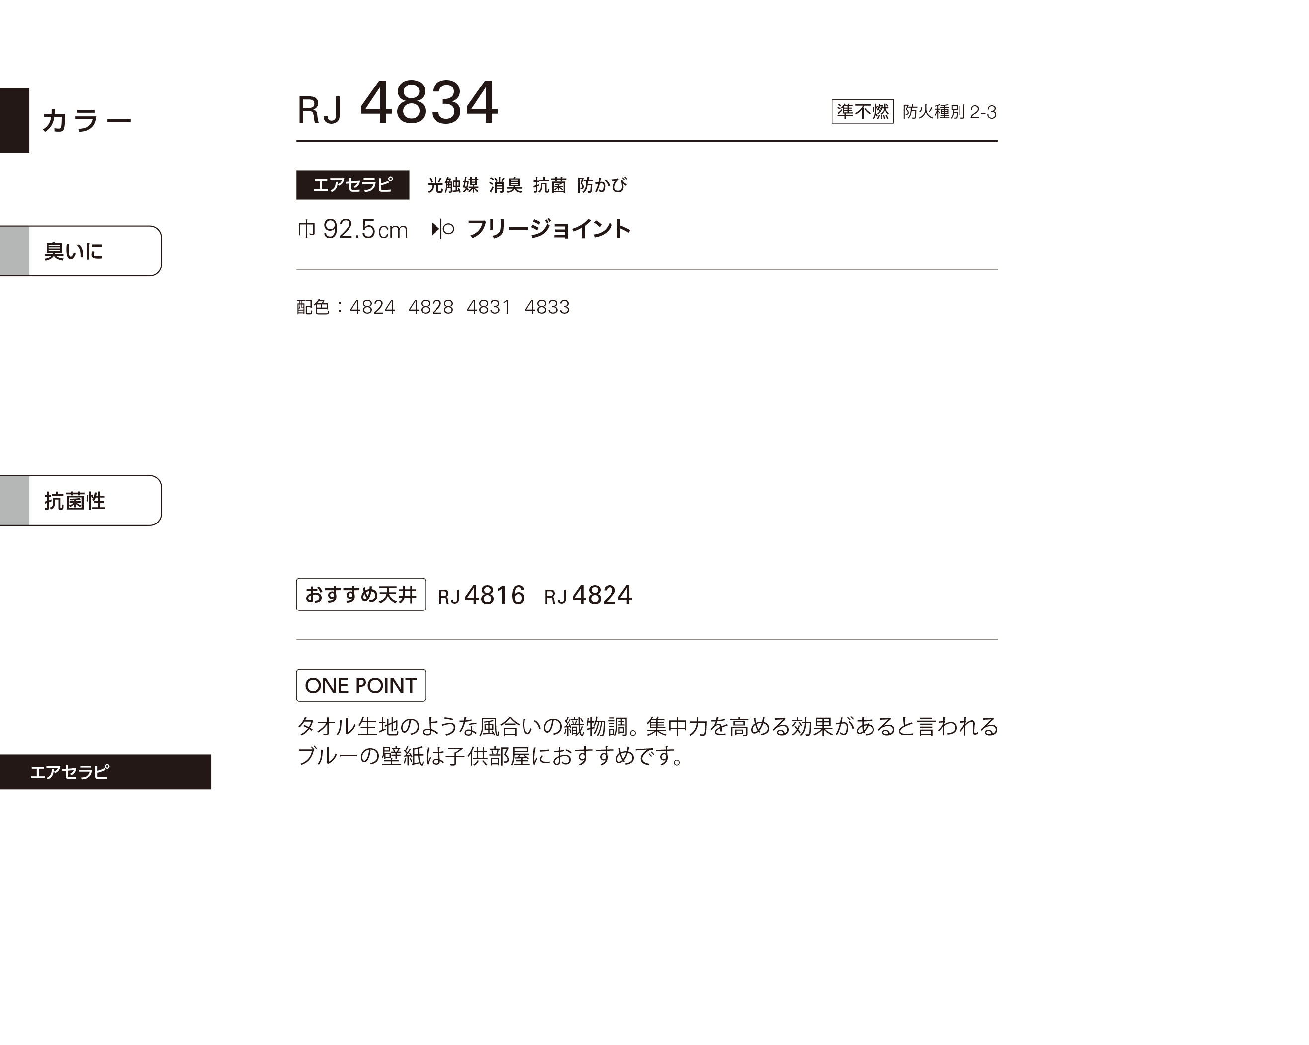Click the gray block on 臭いに tab
This screenshot has height=1045, width=1309.
pos(14,251)
